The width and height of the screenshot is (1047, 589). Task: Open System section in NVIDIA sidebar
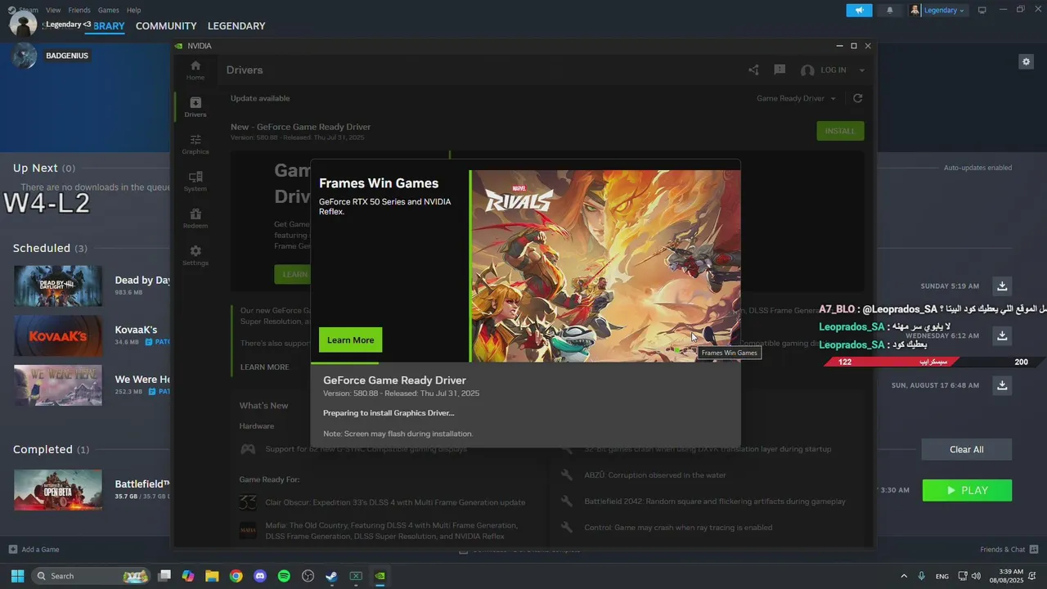[195, 182]
